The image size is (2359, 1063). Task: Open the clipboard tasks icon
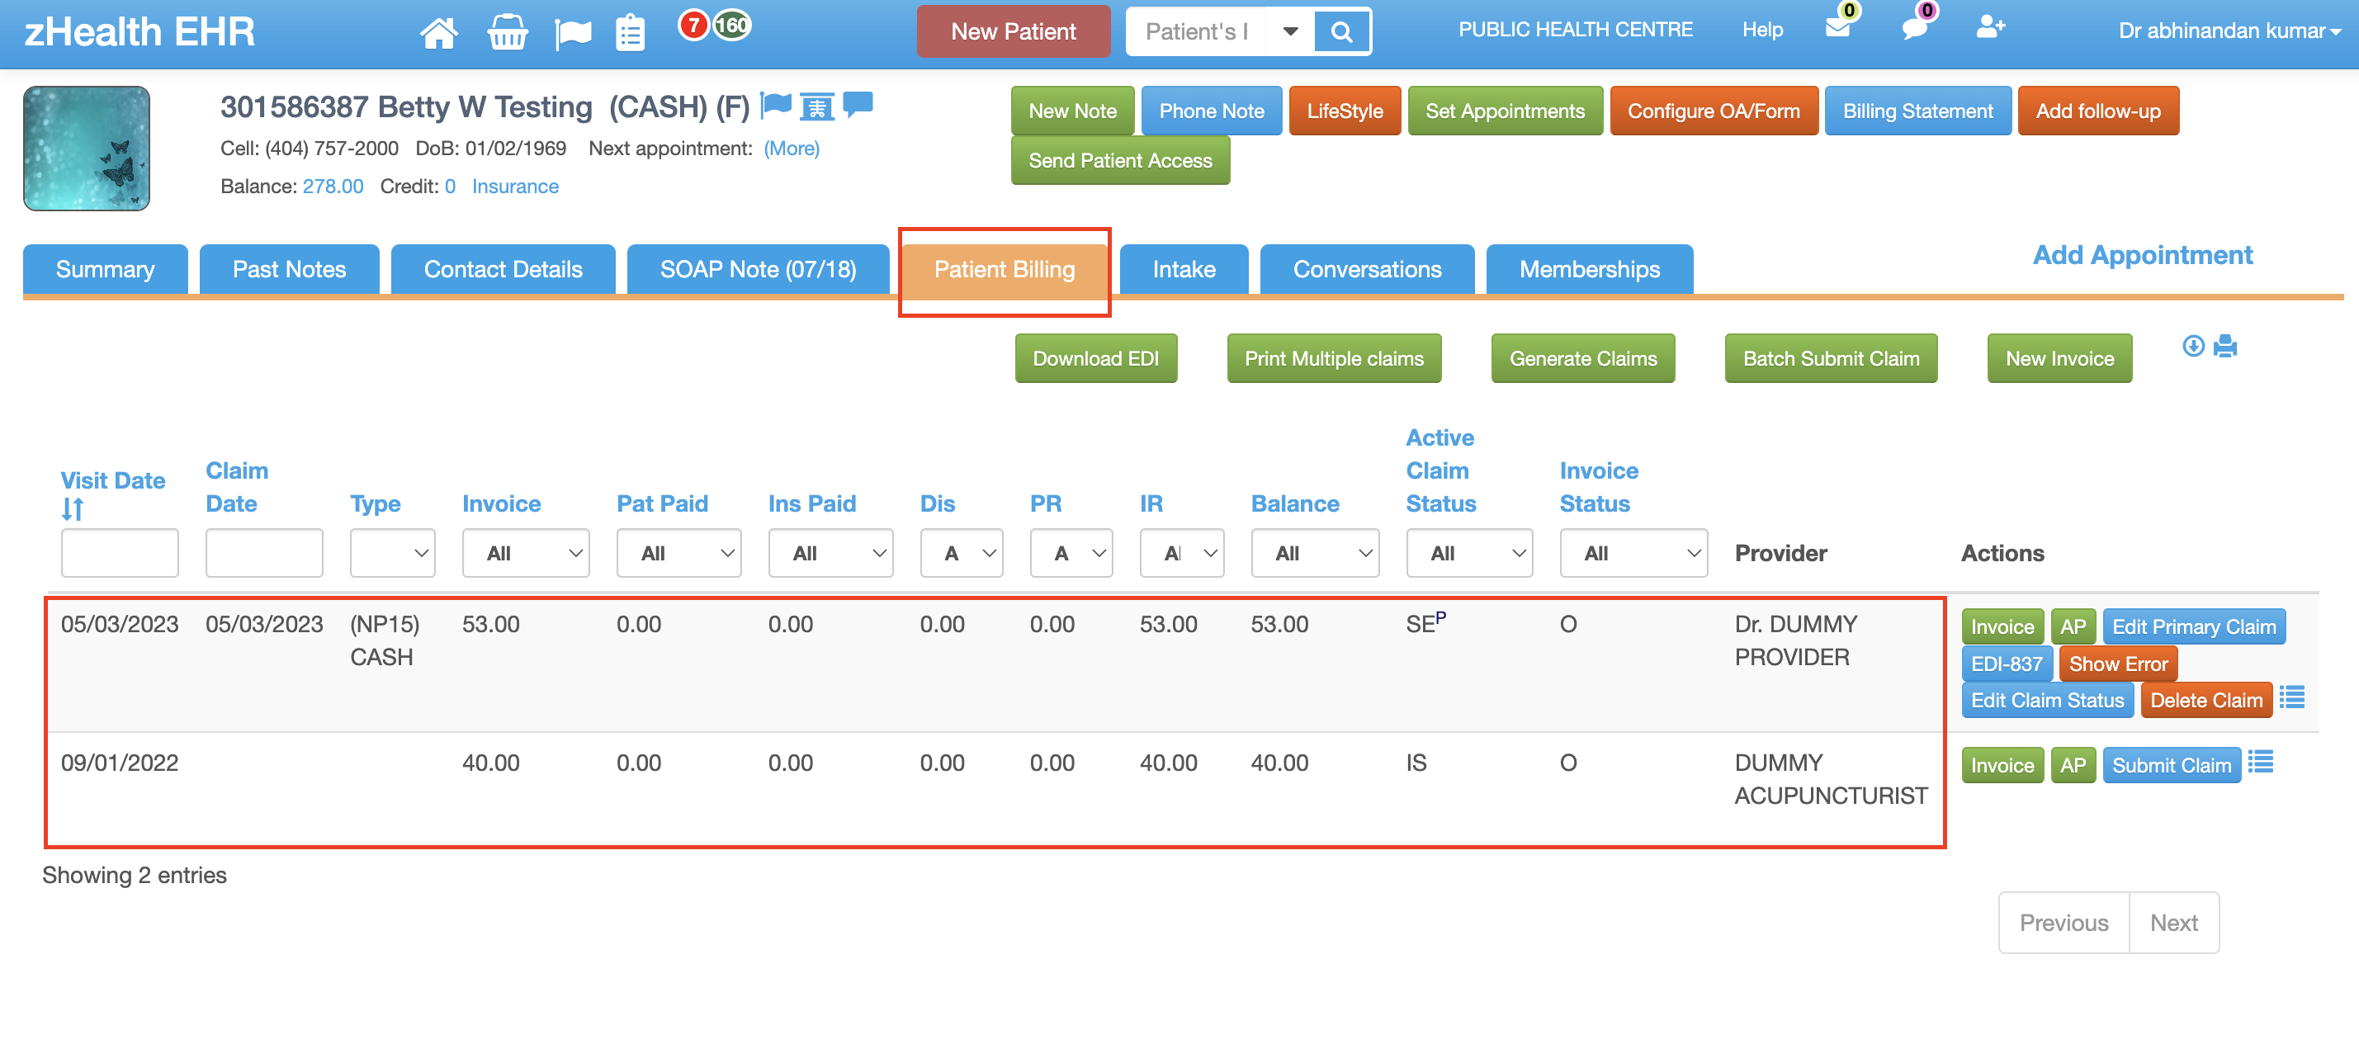tap(630, 33)
